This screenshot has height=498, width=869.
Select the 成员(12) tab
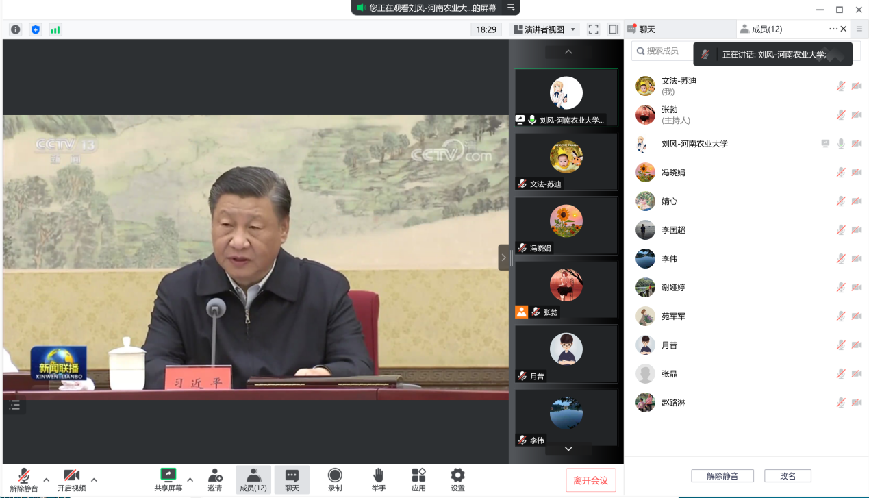click(x=766, y=29)
